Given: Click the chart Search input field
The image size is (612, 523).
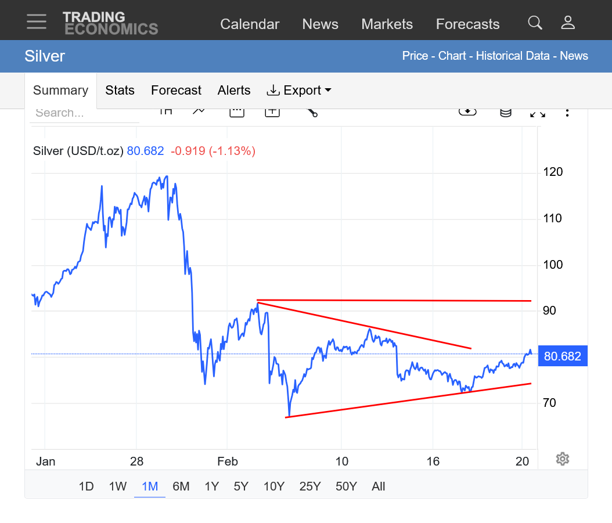Looking at the screenshot, I should click(84, 113).
